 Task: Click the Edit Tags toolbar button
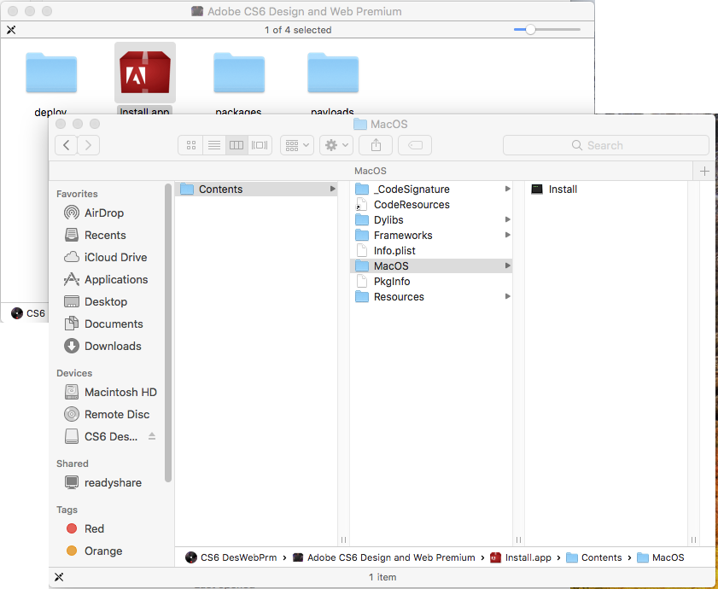tap(415, 145)
